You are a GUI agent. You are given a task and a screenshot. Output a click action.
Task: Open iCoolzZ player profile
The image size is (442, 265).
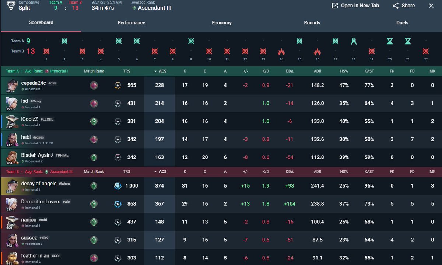coord(29,119)
